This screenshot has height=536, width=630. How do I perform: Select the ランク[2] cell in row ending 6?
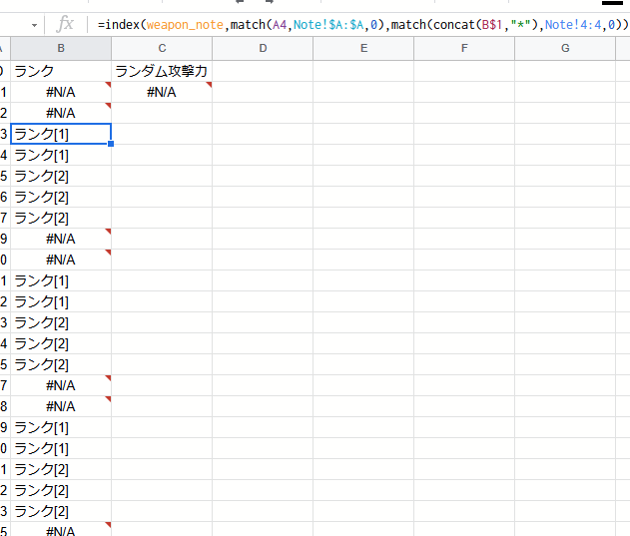tap(61, 197)
